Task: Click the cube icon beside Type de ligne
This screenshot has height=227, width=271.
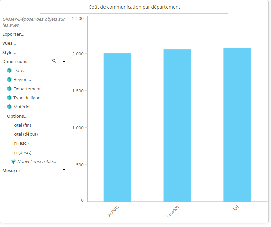Action: point(9,98)
